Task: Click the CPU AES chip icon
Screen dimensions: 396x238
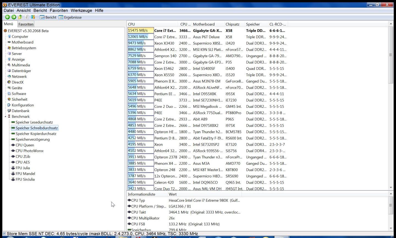Action: click(x=13, y=162)
